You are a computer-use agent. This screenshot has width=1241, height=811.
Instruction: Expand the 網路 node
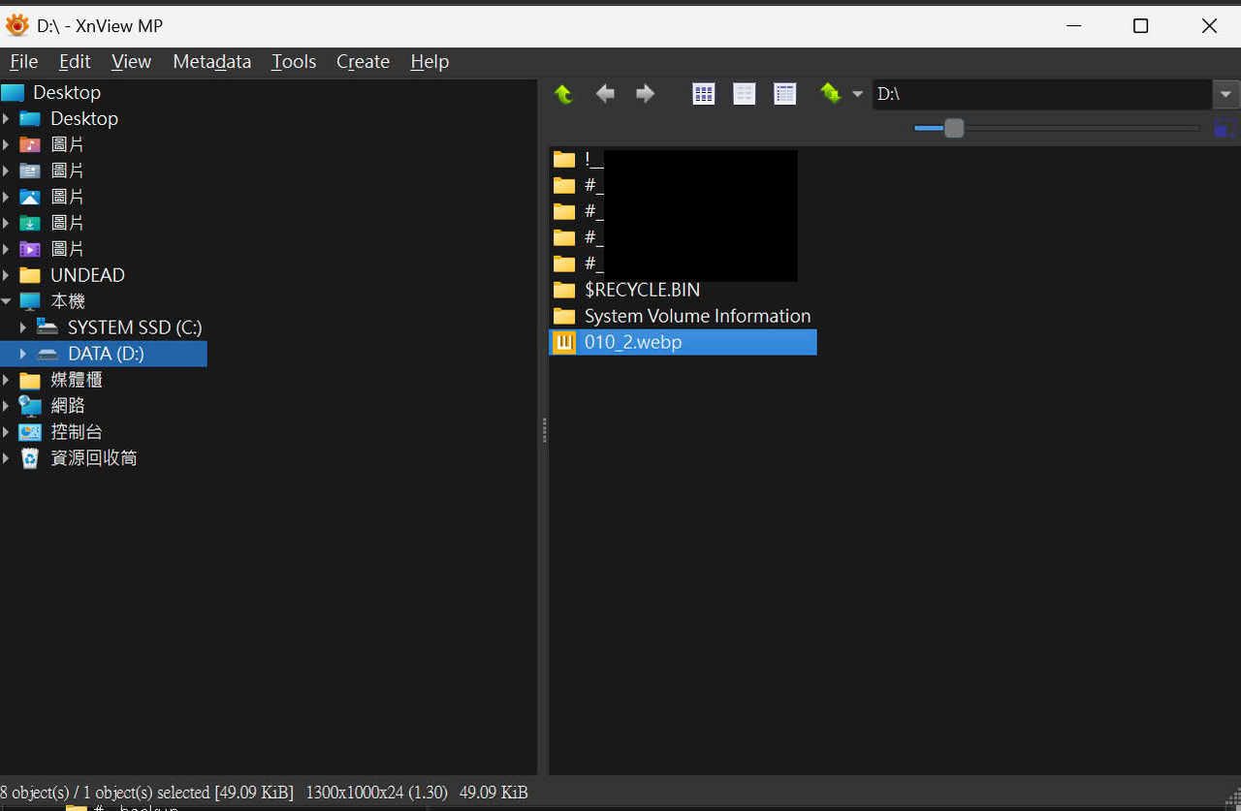(7, 406)
